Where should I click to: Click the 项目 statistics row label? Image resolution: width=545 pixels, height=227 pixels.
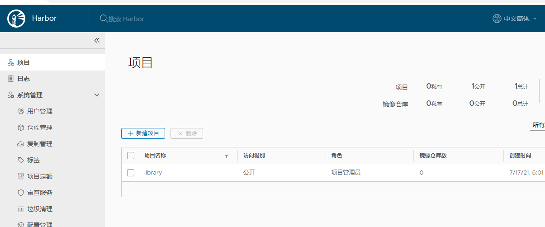pyautogui.click(x=402, y=87)
